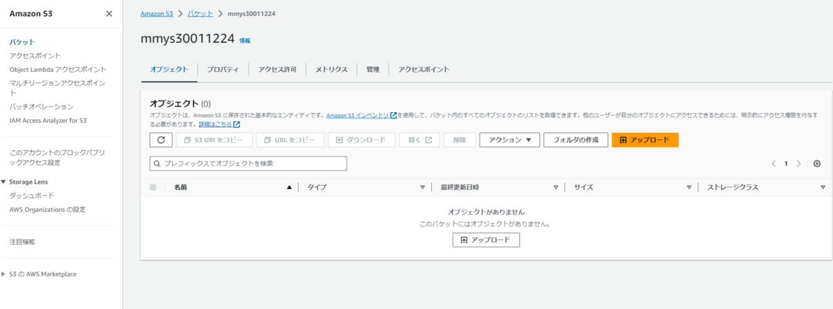Open the 管理 tab

tap(373, 69)
